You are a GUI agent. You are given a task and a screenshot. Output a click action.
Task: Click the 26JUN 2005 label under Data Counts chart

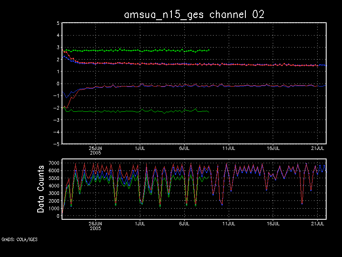pos(95,225)
